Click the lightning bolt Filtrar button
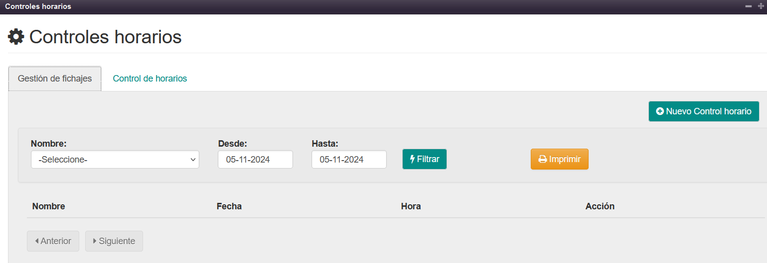Image resolution: width=767 pixels, height=263 pixels. pyautogui.click(x=424, y=159)
